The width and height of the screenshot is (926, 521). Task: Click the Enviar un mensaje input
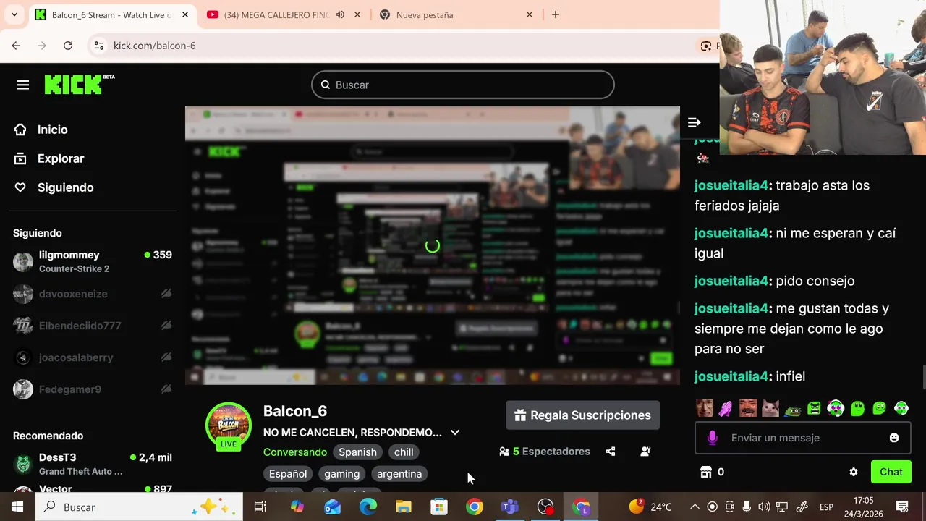click(803, 438)
